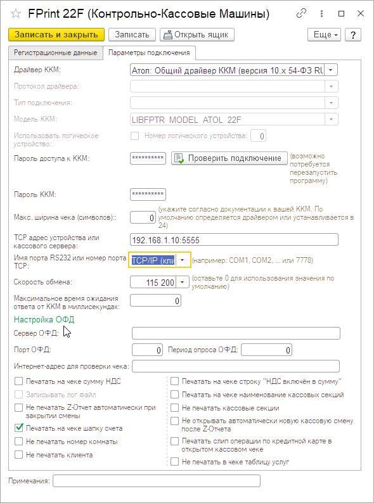The image size is (374, 503).
Task: Add FPrint 22F to favorites star
Action: click(15, 14)
